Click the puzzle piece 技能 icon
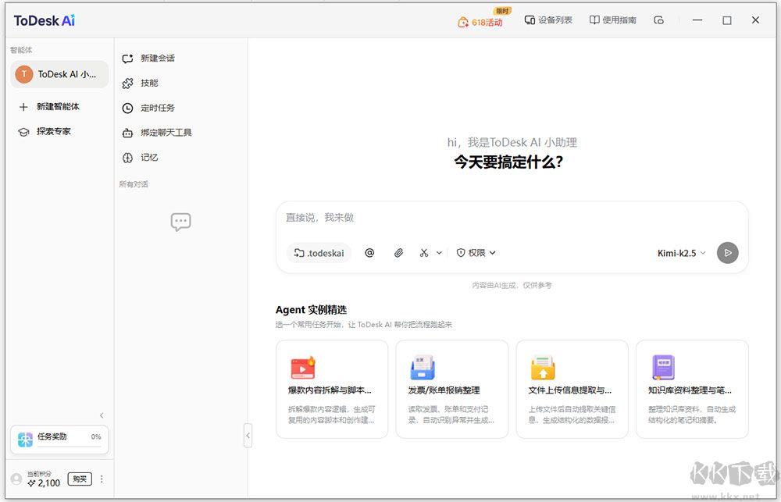 (127, 84)
